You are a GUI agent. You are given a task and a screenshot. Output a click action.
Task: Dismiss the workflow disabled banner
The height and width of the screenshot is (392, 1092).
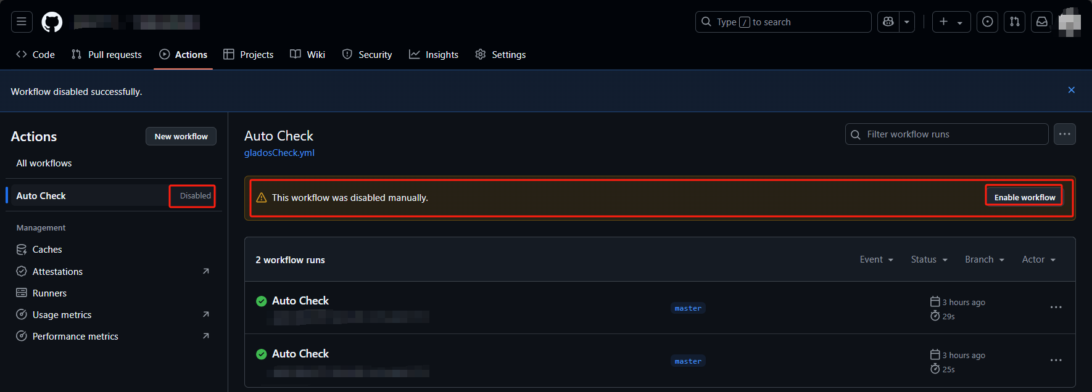pyautogui.click(x=1072, y=90)
